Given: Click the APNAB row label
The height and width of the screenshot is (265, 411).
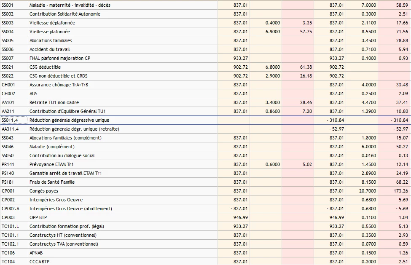Looking at the screenshot, I should [x=36, y=253].
